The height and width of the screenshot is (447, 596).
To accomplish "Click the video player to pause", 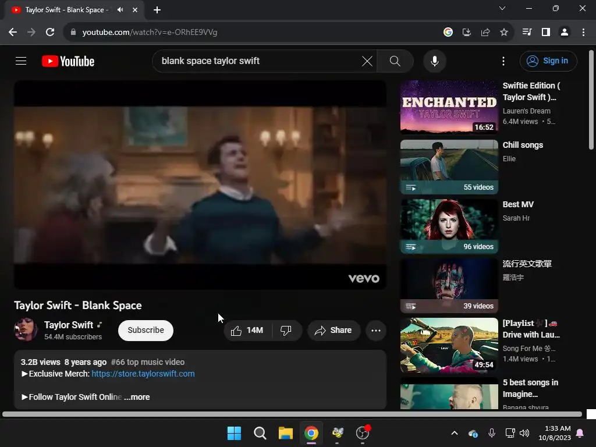I will pyautogui.click(x=200, y=185).
